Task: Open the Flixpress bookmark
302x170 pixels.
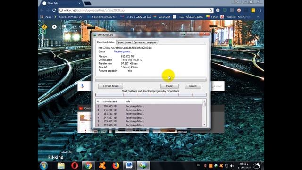Action: [235, 17]
